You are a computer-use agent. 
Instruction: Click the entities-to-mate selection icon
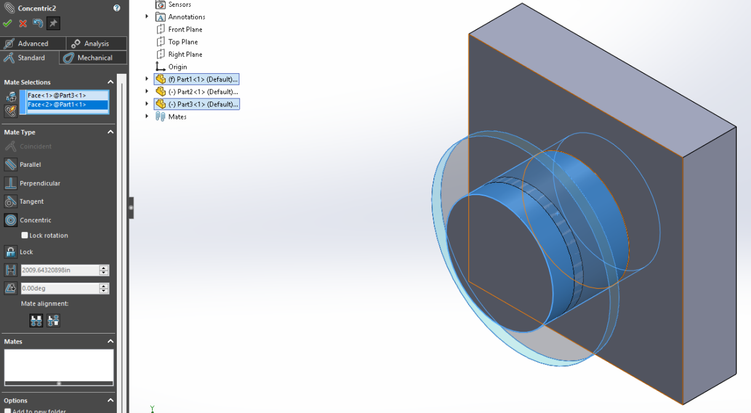[10, 97]
